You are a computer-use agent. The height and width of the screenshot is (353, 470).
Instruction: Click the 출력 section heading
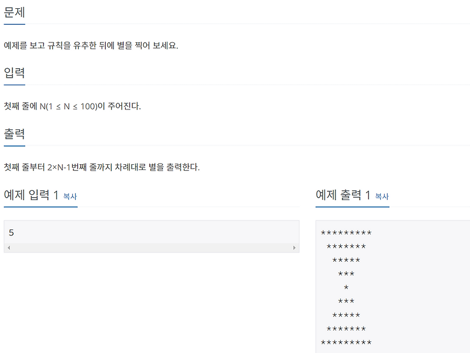point(15,134)
